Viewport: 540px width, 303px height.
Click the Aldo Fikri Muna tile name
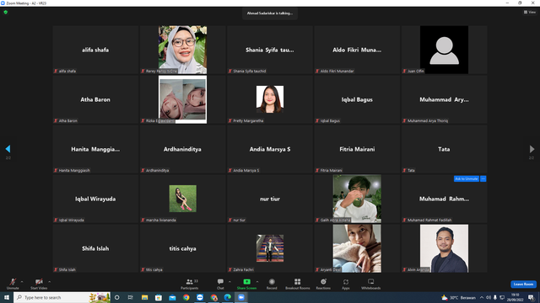[357, 50]
